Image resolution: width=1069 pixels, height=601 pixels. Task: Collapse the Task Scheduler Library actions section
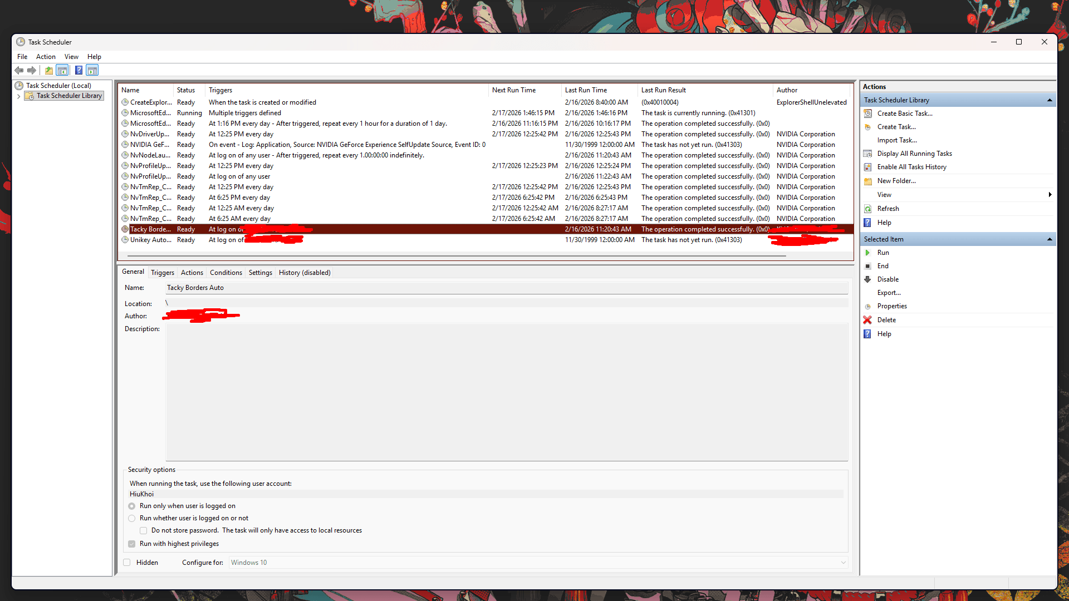tap(1050, 100)
